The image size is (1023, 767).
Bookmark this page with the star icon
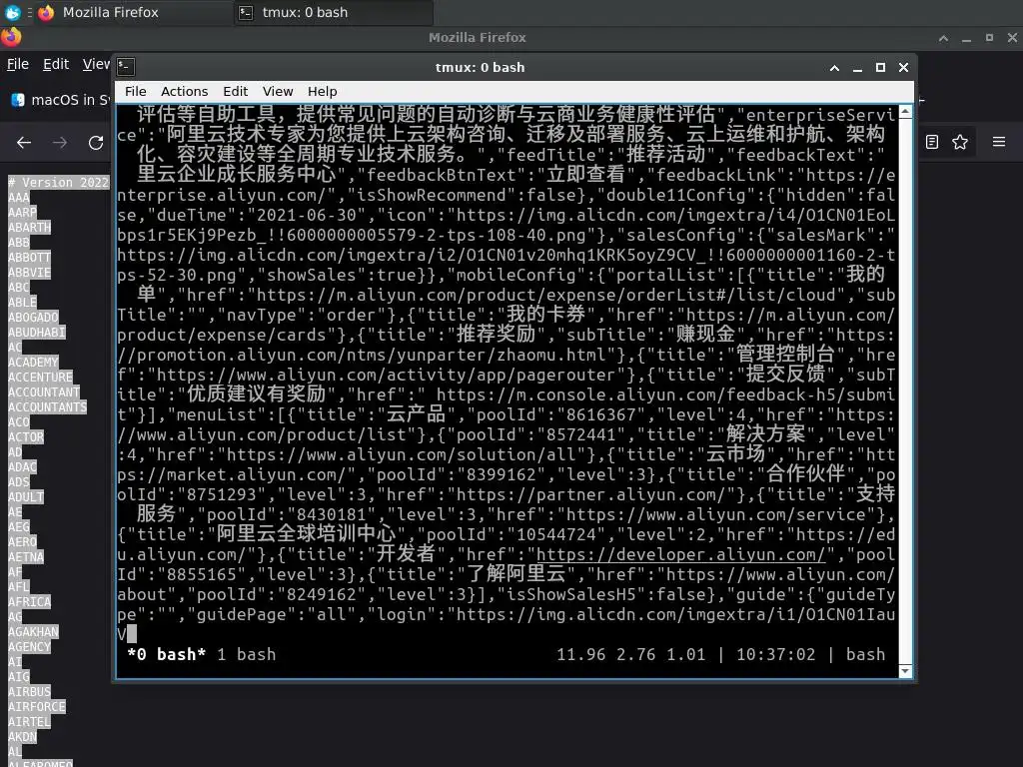(x=960, y=142)
